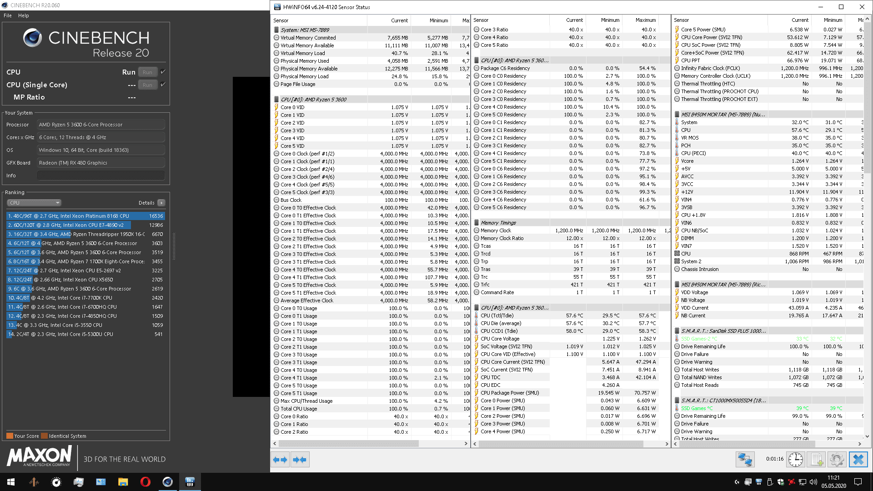
Task: Select the Bus Clock sensor row
Action: (371, 200)
